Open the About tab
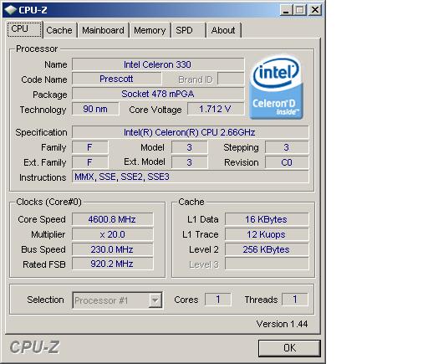 (x=223, y=30)
